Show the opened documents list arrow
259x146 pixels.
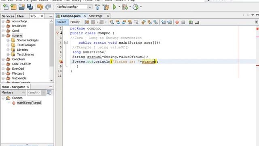(253, 15)
